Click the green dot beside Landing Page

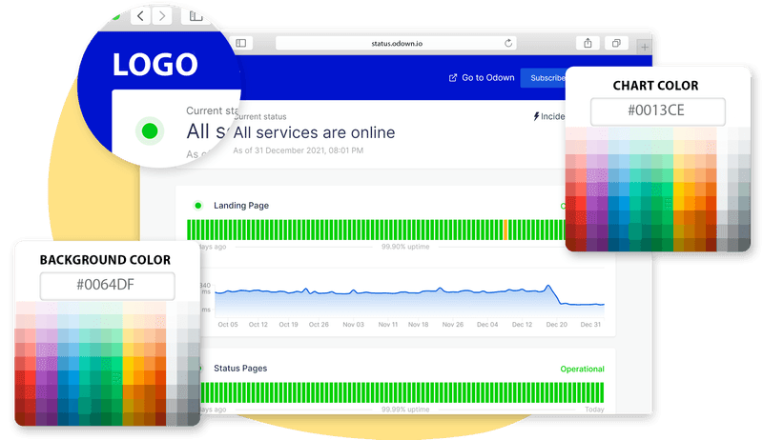coord(197,206)
